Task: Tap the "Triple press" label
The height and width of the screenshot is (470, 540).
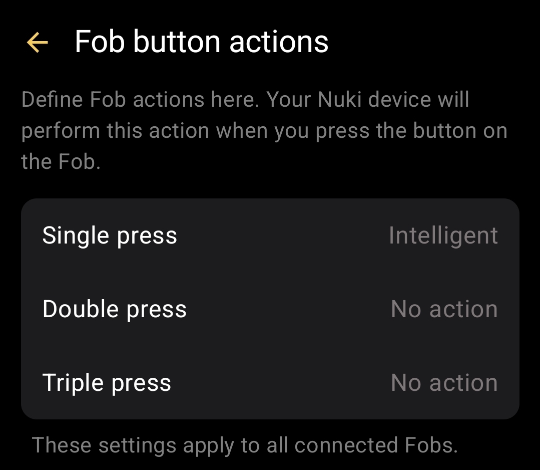Action: click(107, 383)
